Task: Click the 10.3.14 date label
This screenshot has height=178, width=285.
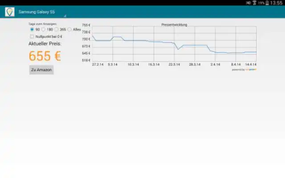Action: 133,65
